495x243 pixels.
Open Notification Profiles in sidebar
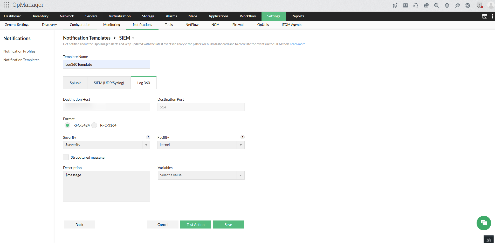pyautogui.click(x=19, y=51)
